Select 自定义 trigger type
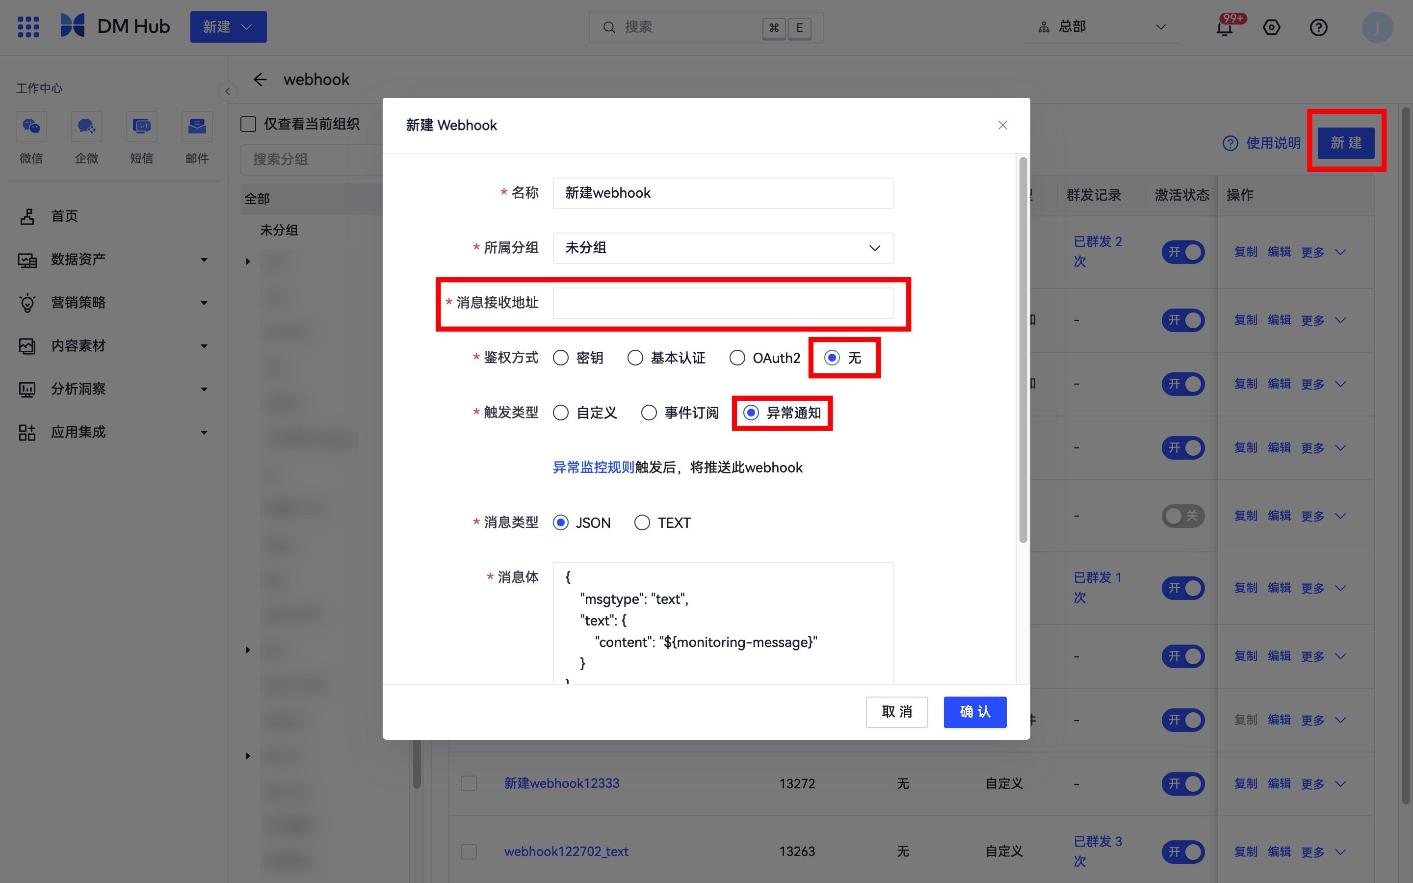1413x883 pixels. [x=560, y=413]
